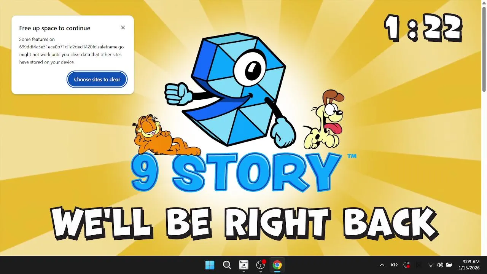Click the Google Chrome taskbar icon

(277, 265)
